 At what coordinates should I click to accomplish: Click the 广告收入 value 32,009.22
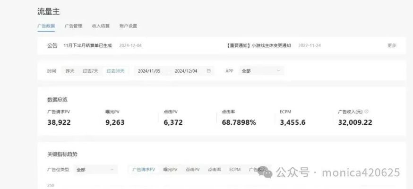coord(355,122)
